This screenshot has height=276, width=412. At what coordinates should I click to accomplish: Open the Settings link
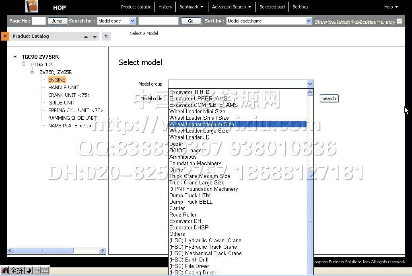point(300,7)
